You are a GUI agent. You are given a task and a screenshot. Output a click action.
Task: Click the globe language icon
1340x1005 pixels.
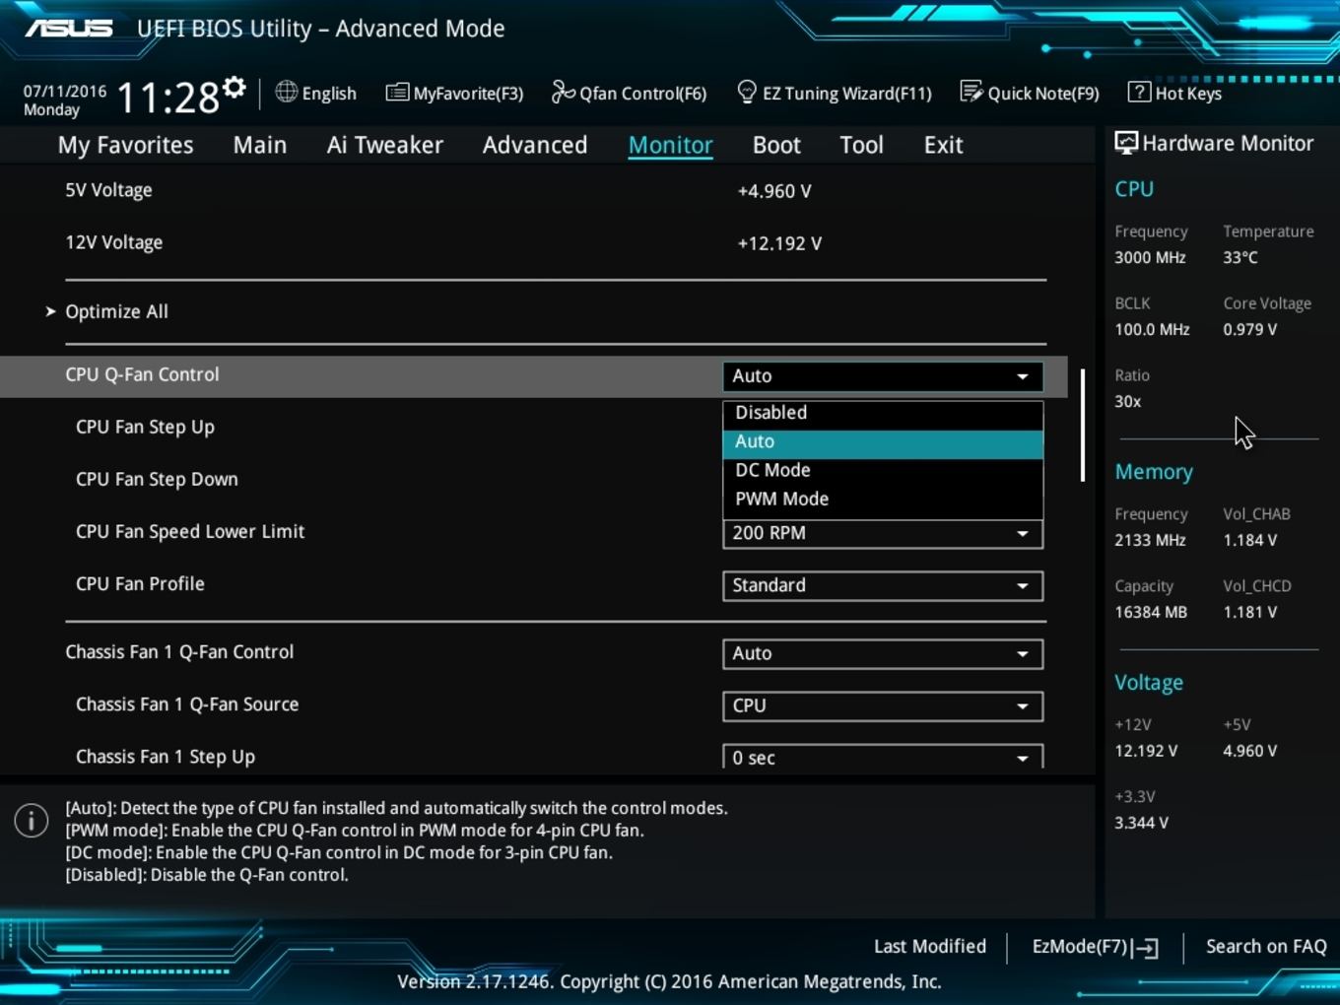(286, 92)
